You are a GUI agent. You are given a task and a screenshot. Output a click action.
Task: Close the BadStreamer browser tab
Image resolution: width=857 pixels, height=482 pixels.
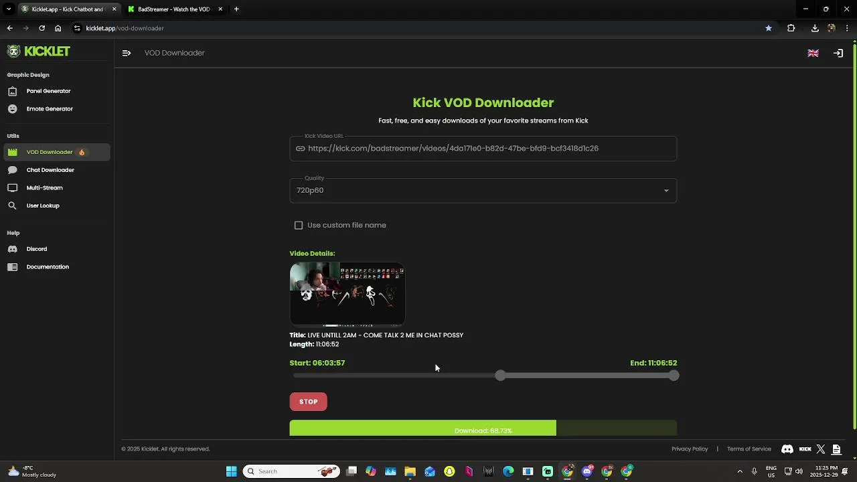coord(220,9)
